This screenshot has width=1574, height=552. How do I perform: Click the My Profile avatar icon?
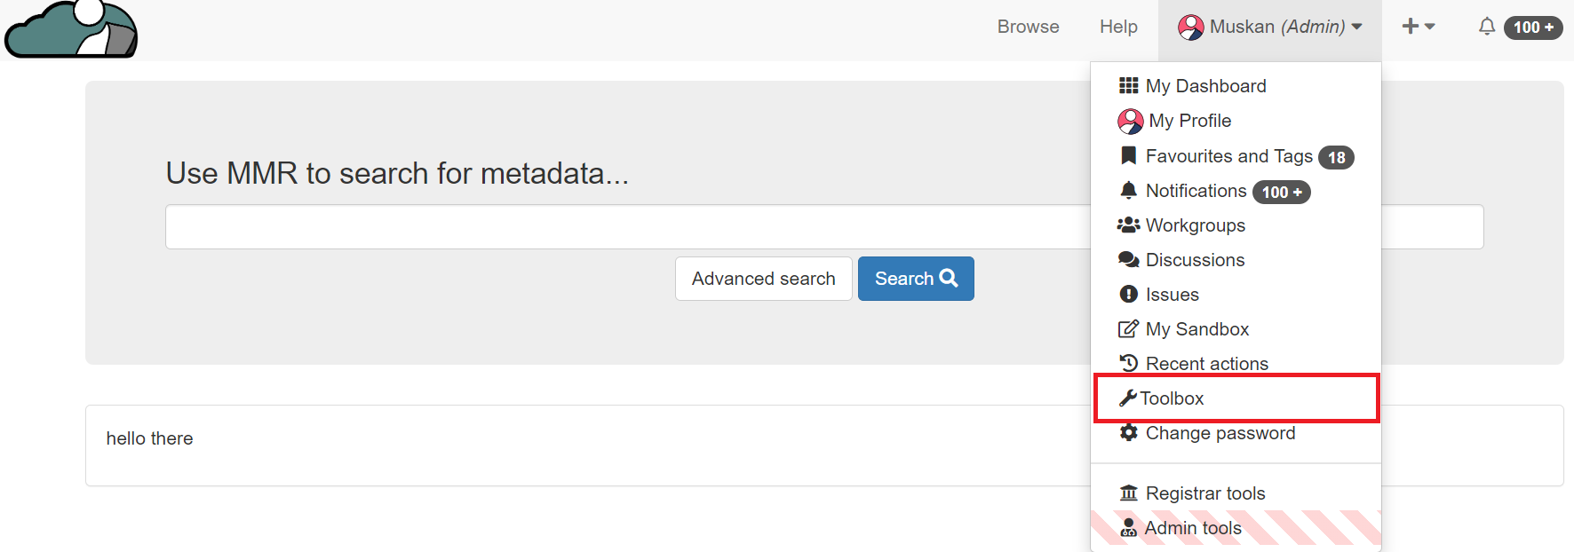pos(1130,121)
